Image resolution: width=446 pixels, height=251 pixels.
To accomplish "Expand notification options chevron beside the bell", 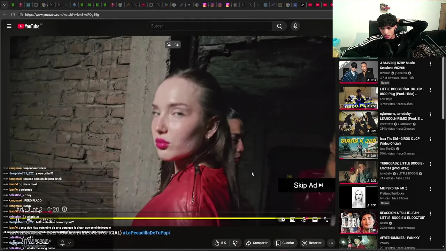I will coord(69,243).
